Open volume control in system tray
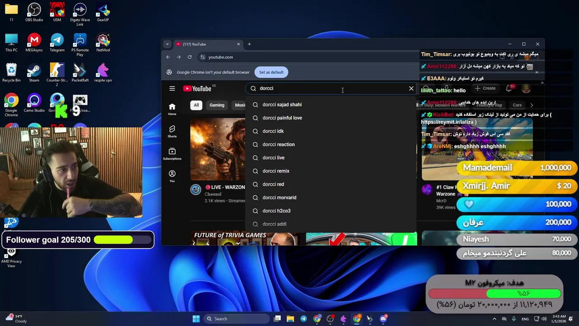 (x=545, y=319)
